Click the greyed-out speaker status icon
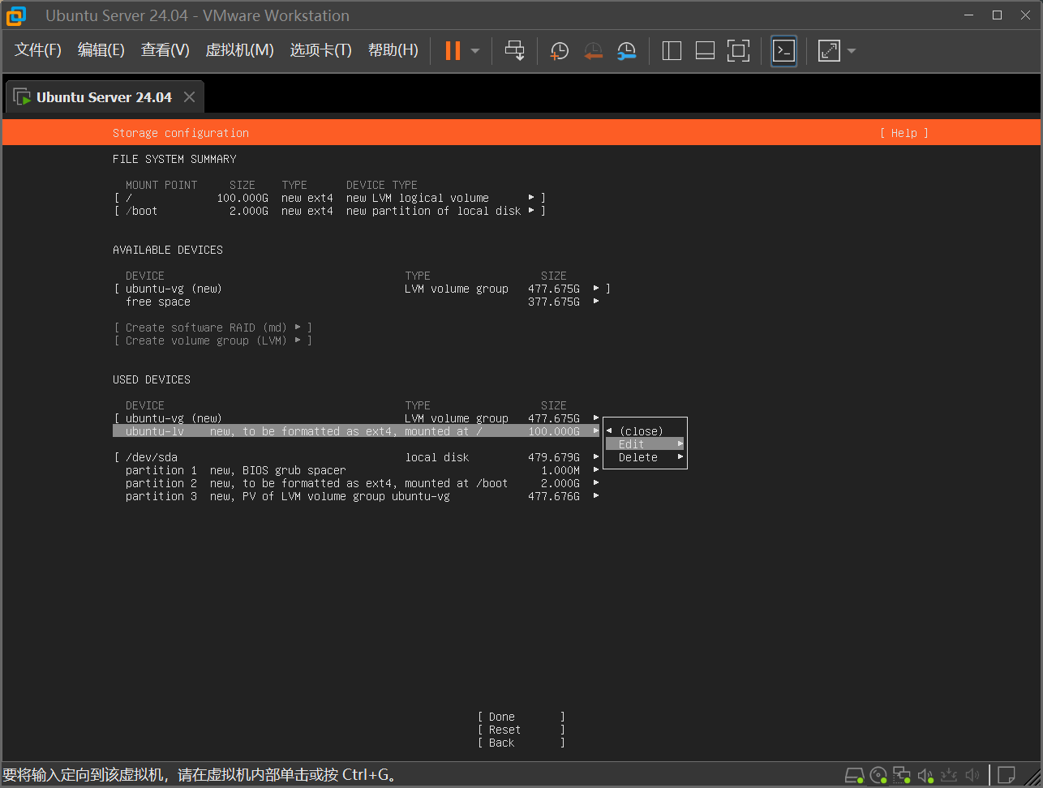 point(972,776)
